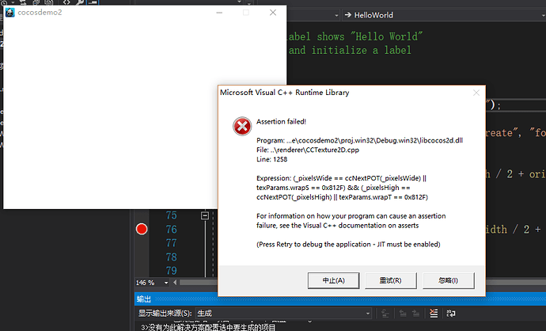Close the cocosdemo2 window
Screen dimensions: 546x331
pos(273,13)
